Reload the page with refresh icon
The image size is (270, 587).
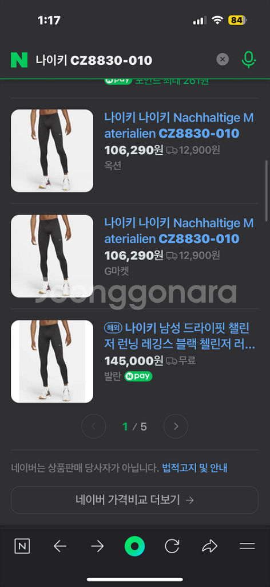[172, 546]
